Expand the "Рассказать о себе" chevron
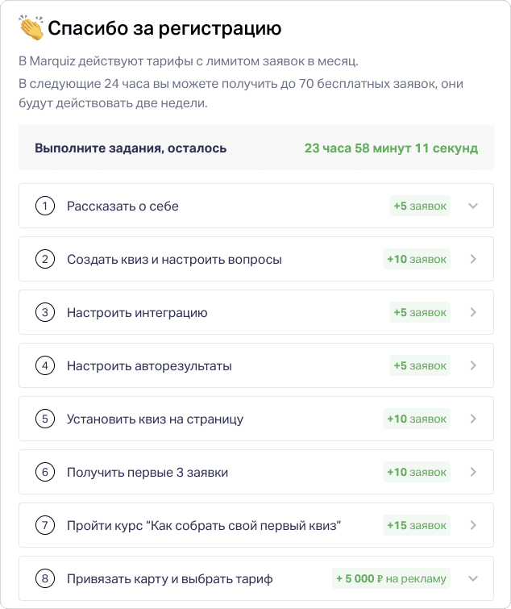This screenshot has width=511, height=609. [x=473, y=206]
